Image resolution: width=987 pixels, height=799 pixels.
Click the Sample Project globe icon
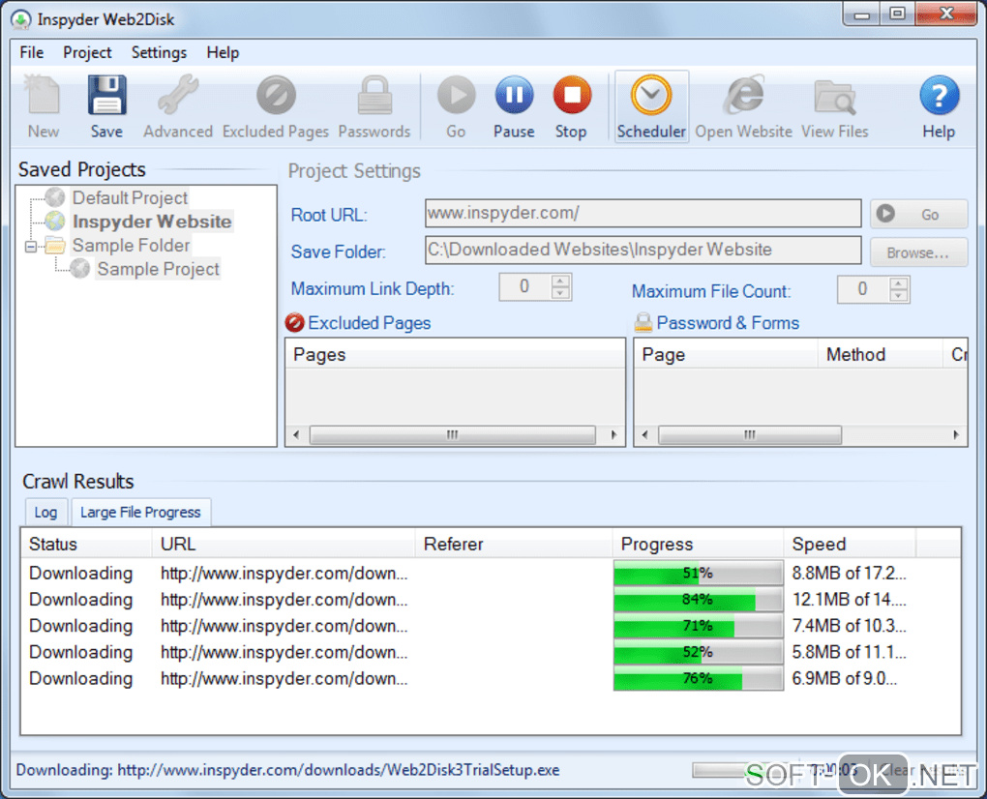coord(80,269)
